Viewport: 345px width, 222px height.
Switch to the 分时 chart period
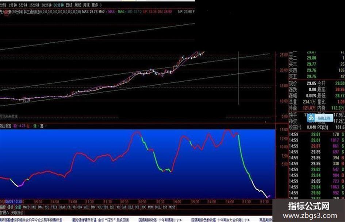3,5
